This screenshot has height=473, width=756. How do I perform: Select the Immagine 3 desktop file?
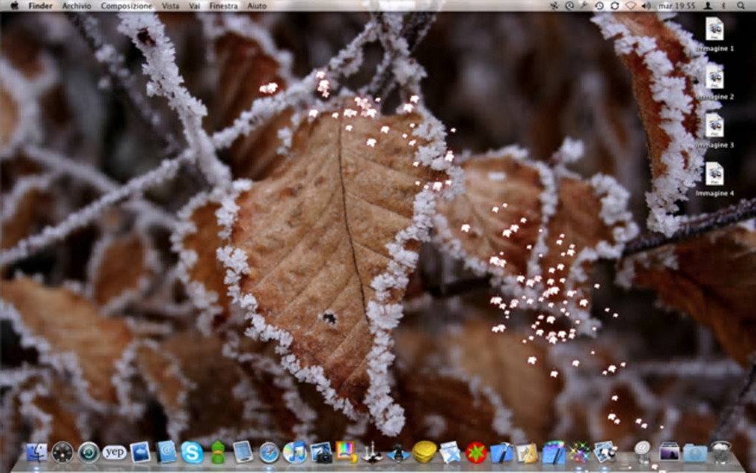tap(714, 130)
